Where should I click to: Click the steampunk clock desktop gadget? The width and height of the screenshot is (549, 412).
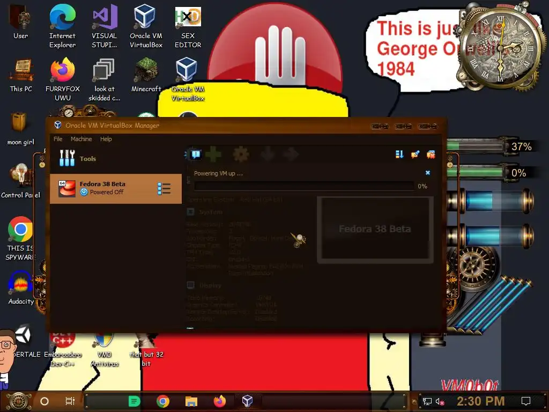pyautogui.click(x=501, y=47)
